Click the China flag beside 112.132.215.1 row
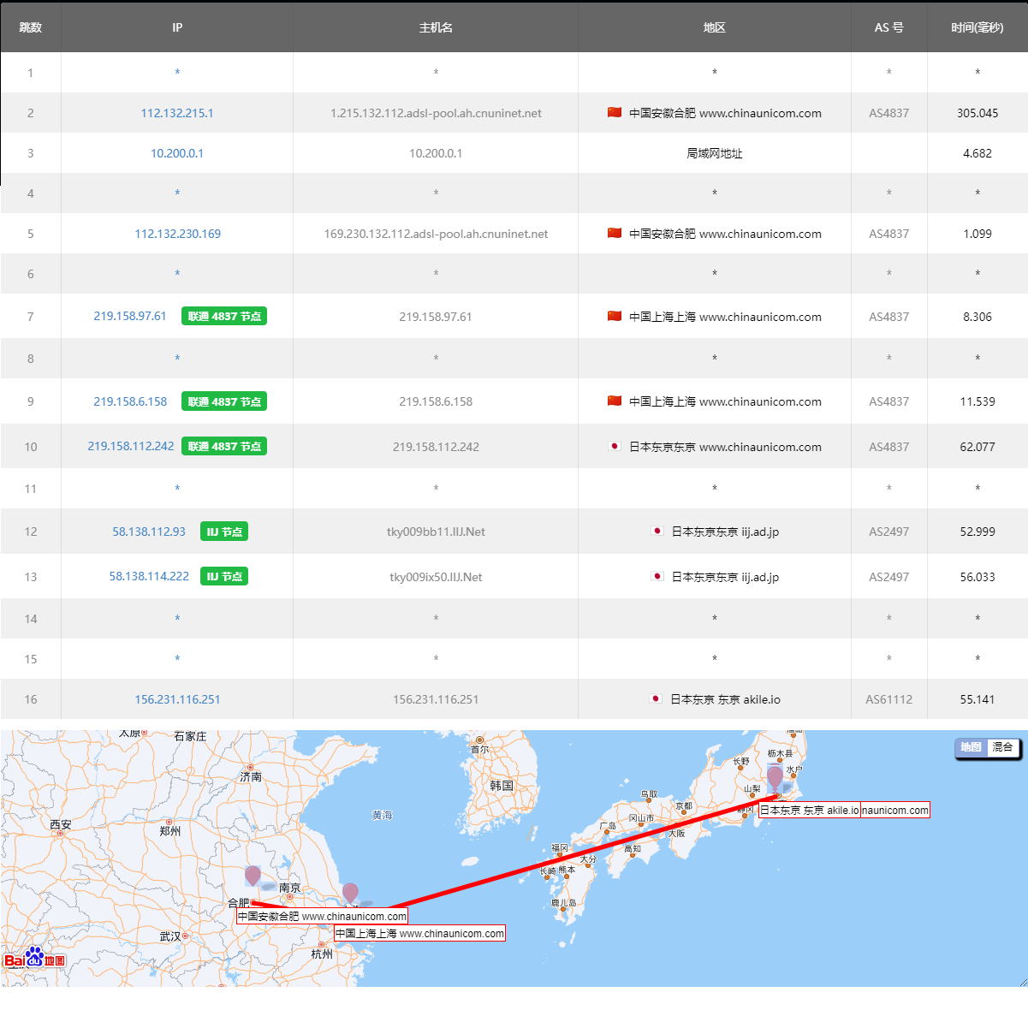This screenshot has height=1022, width=1028. tap(615, 112)
